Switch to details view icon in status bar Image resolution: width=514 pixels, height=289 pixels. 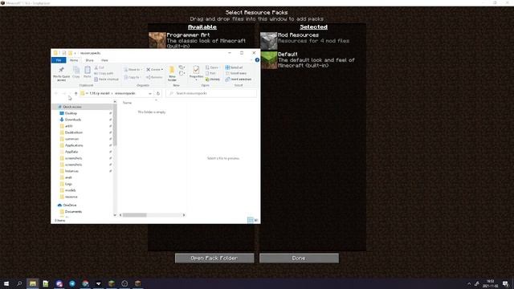tap(251, 220)
